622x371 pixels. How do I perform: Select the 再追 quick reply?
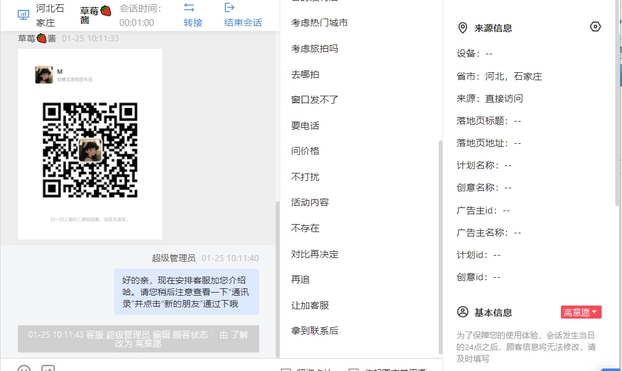point(301,280)
